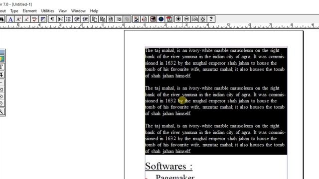Click the 'Softwares :' heading text
This screenshot has width=319, height=179.
point(168,166)
